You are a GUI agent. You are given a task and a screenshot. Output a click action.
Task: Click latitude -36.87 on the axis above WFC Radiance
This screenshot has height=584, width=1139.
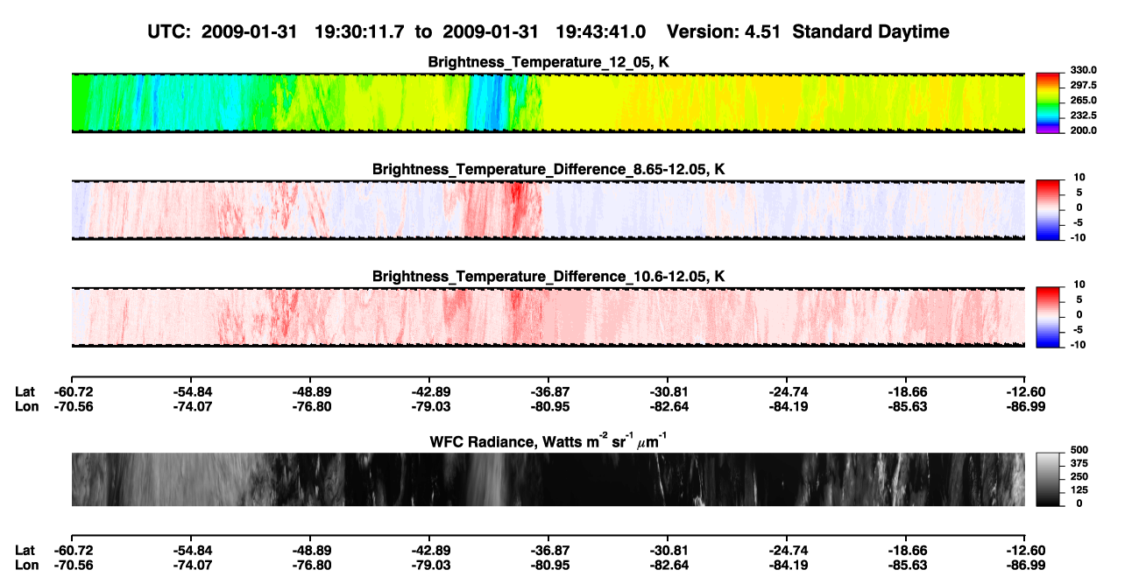coord(548,391)
